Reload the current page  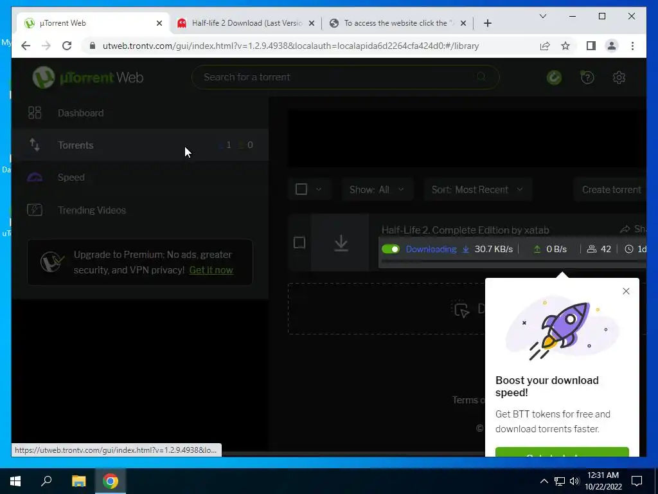pos(67,46)
